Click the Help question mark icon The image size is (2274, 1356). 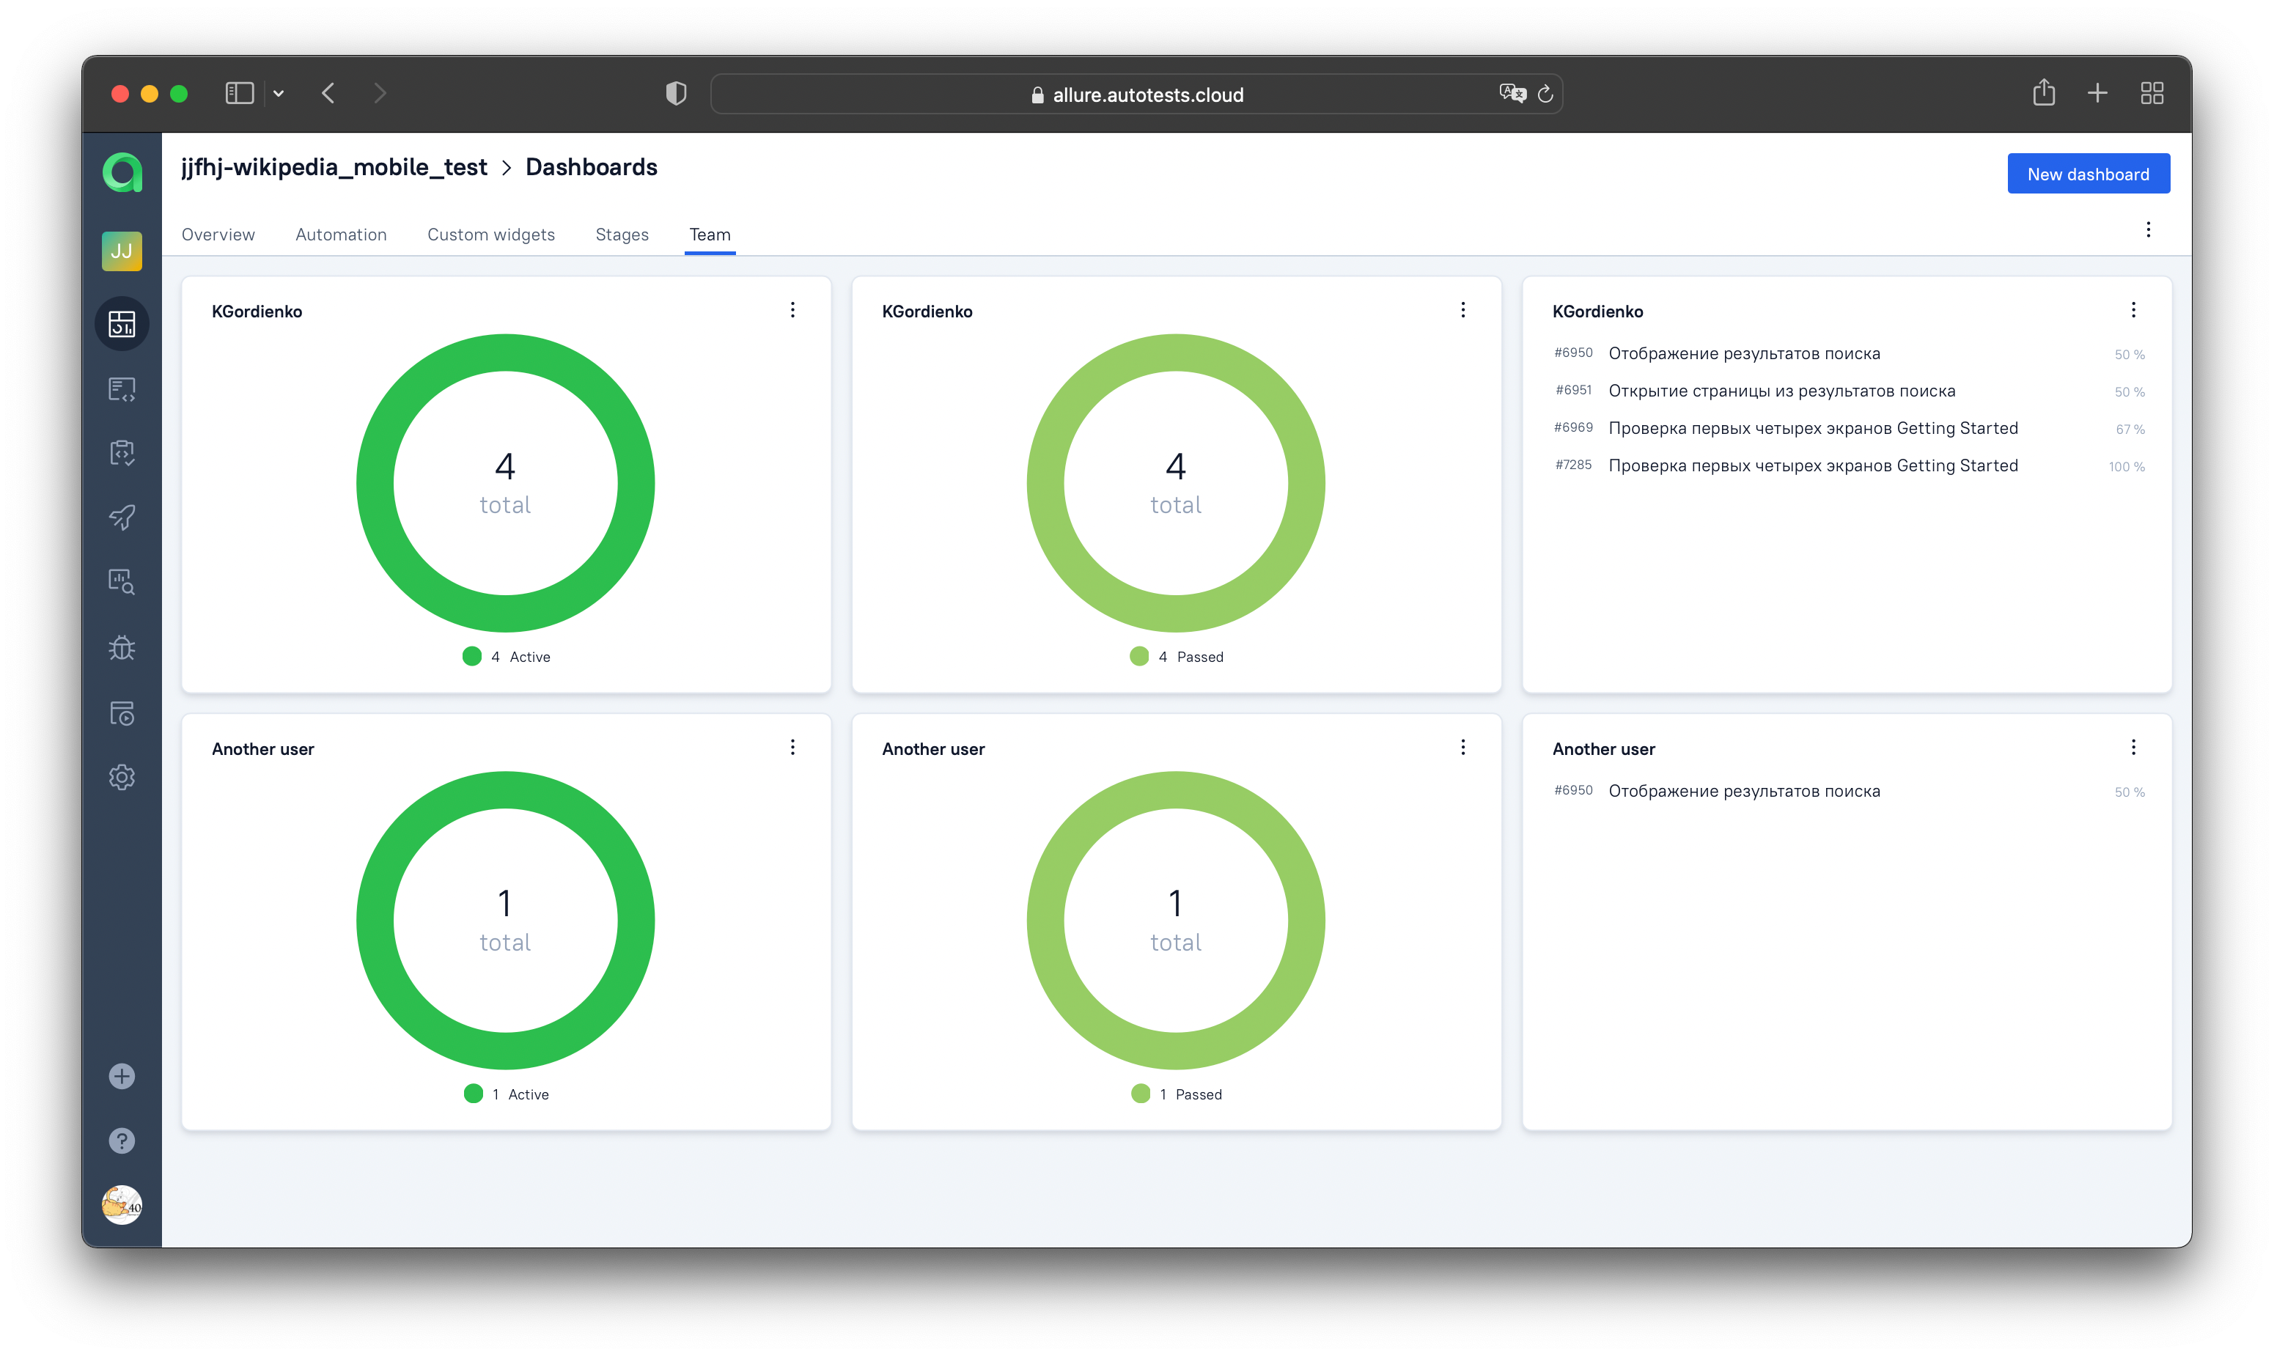click(122, 1141)
